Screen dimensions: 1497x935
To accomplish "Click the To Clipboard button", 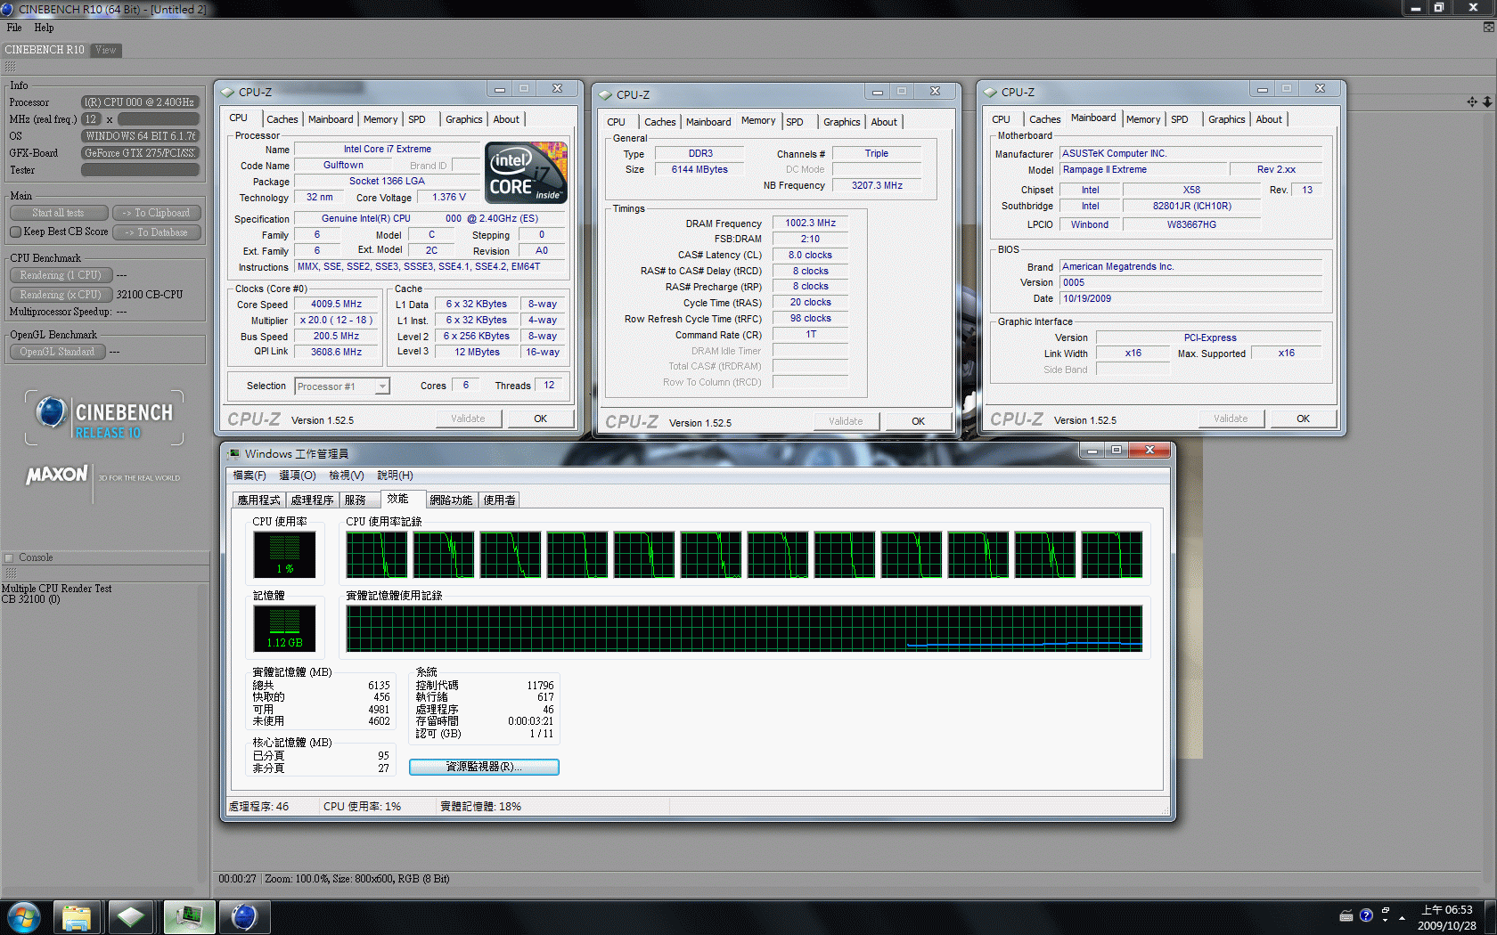I will click(x=157, y=213).
